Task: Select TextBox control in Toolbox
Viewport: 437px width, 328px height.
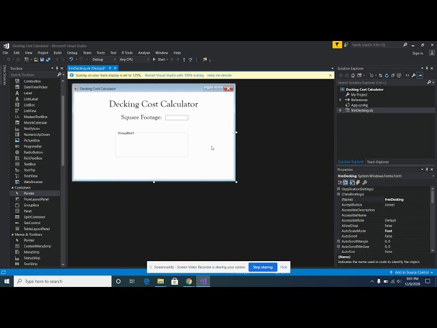Action: click(x=30, y=164)
